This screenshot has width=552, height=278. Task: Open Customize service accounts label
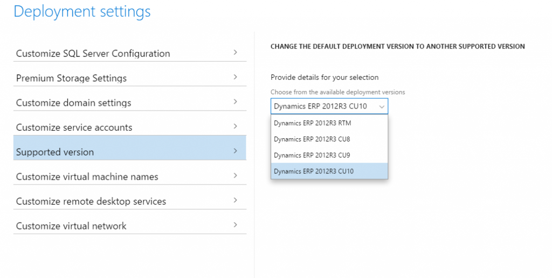74,127
